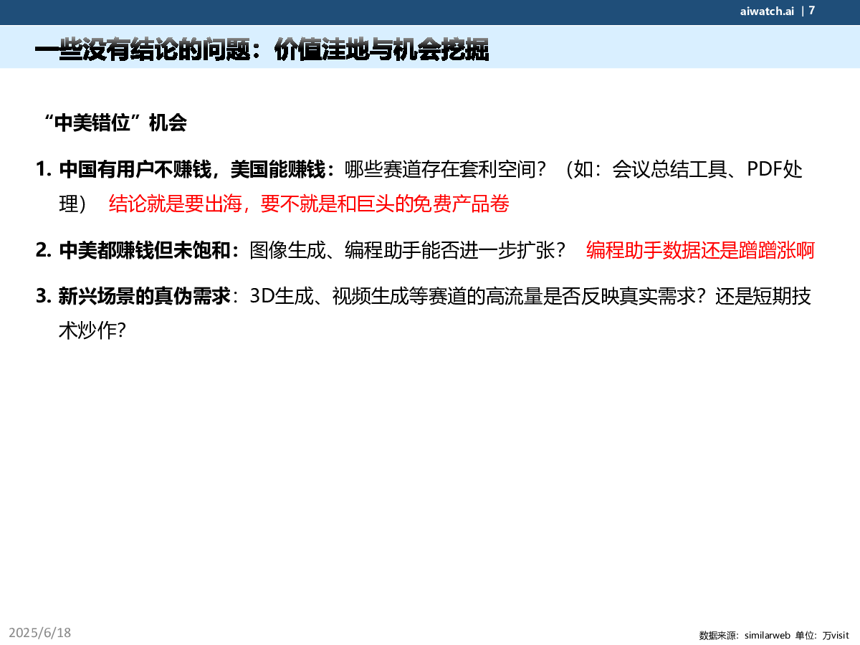This screenshot has width=860, height=645.
Task: Select bold text 中国有用户不赚钱，美国能赚钱
Action: tap(192, 170)
